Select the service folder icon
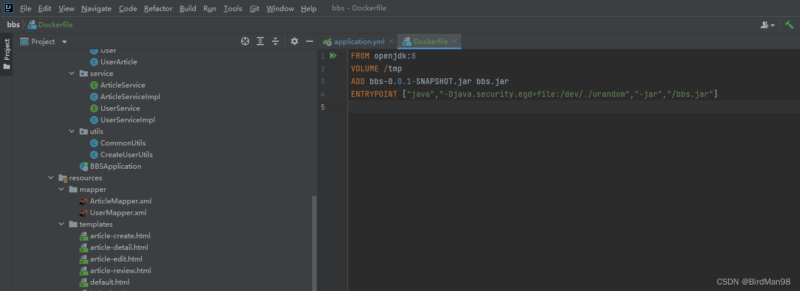 [x=84, y=74]
